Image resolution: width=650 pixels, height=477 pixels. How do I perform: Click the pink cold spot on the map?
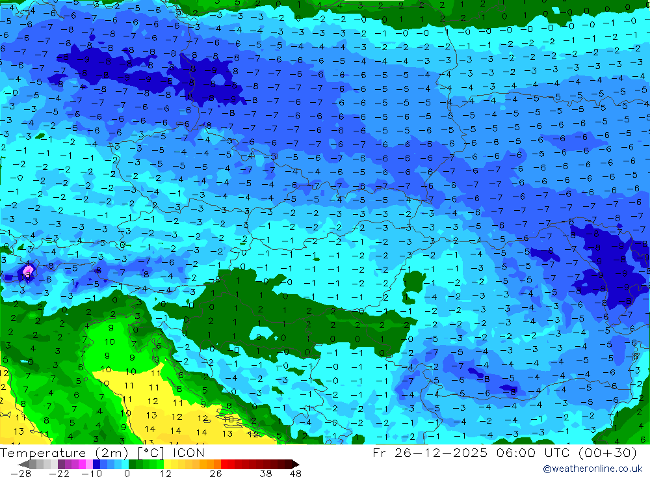28,271
